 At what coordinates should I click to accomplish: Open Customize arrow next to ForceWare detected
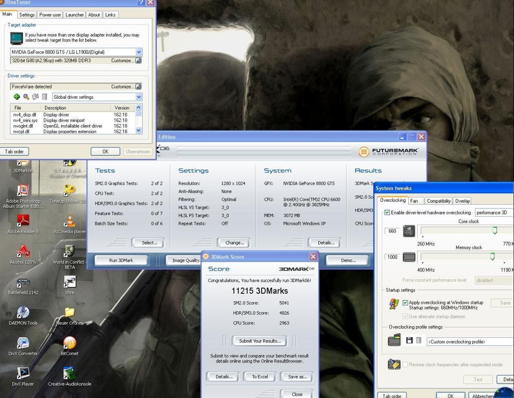(138, 86)
